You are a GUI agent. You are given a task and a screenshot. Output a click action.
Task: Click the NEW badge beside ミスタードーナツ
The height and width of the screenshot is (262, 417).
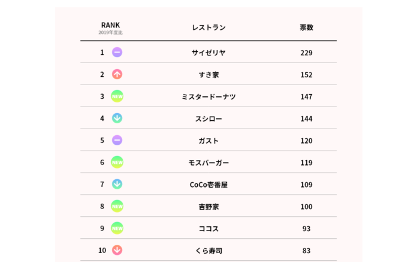coord(117,96)
